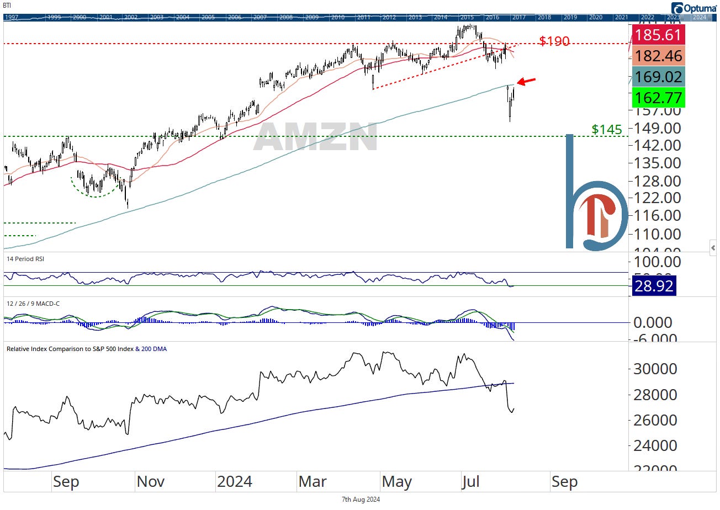This screenshot has height=510, width=720.
Task: Select the green 162.77 price tag
Action: tap(659, 97)
